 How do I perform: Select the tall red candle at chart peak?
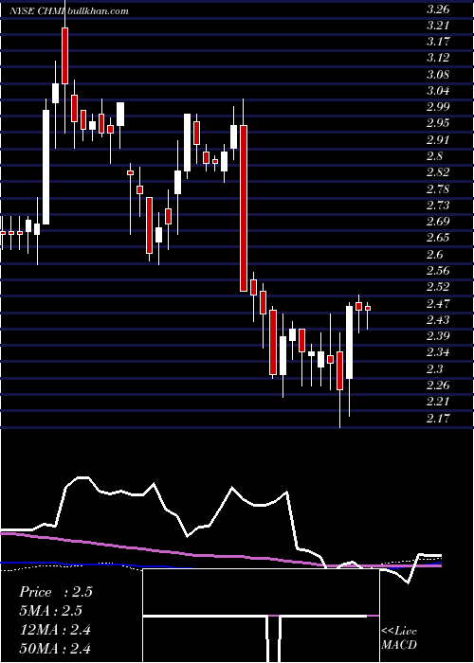click(64, 55)
